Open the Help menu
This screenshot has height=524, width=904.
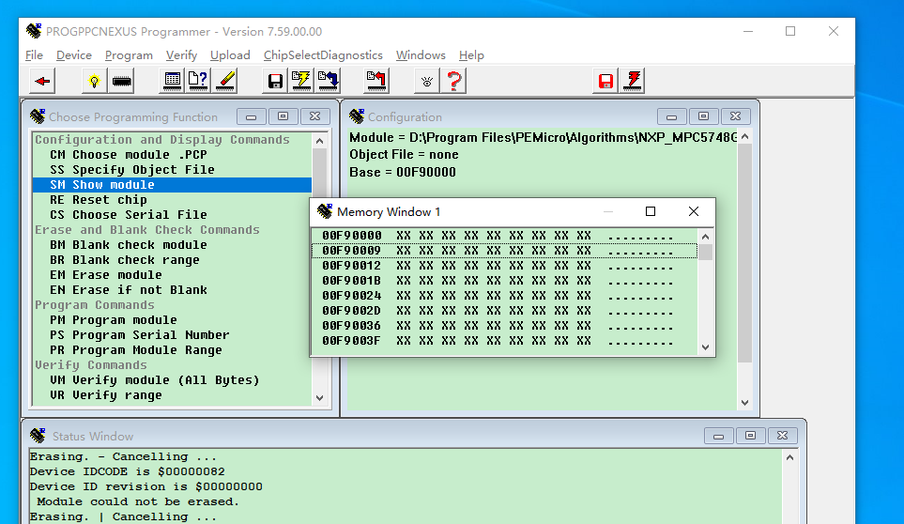471,54
